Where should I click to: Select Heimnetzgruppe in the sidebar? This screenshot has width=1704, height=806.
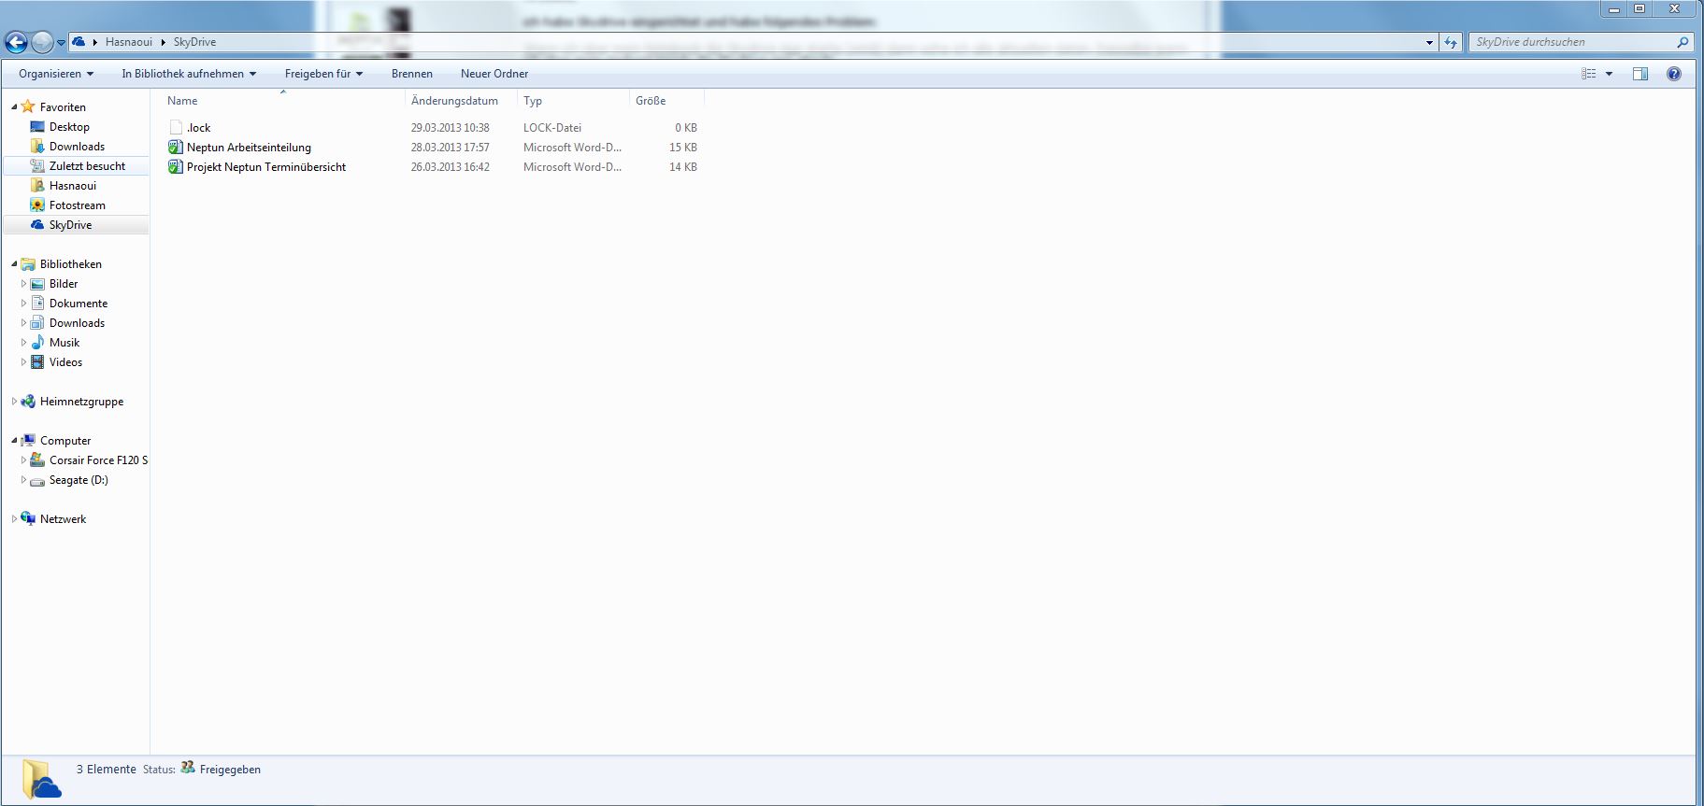[x=81, y=402]
